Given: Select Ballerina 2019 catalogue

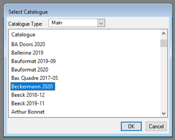Looking at the screenshot, I should click(x=27, y=53).
